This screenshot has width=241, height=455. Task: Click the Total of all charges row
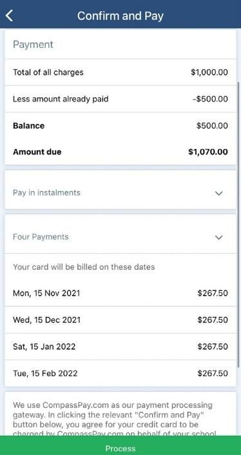[x=120, y=72]
